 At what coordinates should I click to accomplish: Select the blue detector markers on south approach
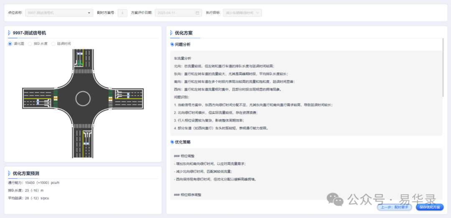[x=86, y=143]
